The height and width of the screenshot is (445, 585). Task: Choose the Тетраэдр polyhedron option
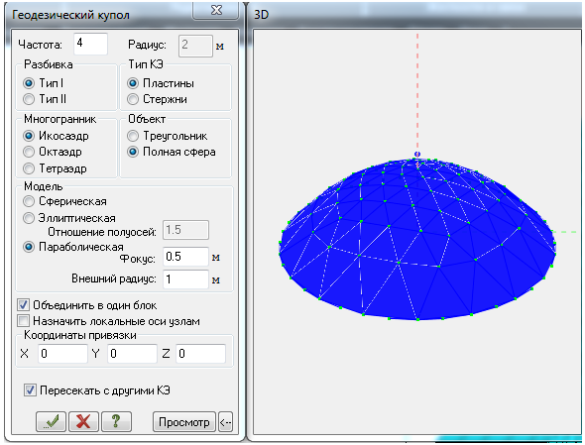(55, 168)
